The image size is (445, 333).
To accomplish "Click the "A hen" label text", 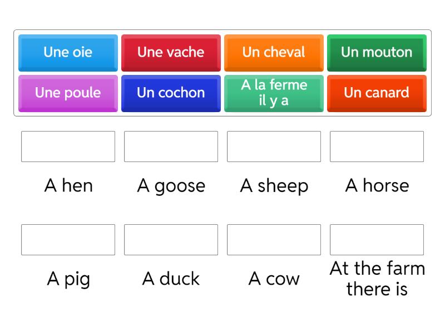I will coord(68,186).
